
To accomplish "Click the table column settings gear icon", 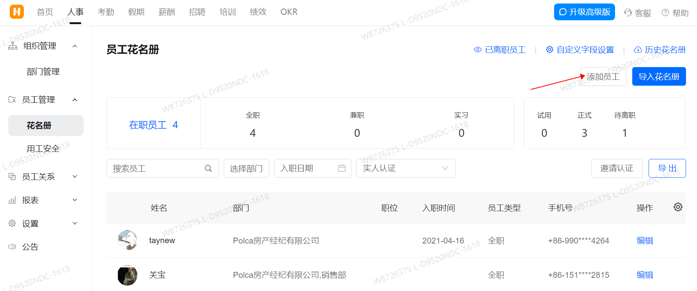I will tap(678, 207).
